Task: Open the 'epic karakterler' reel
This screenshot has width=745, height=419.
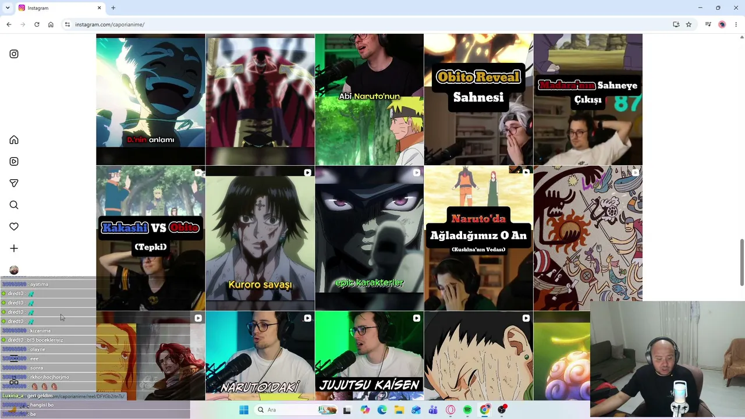Action: 370,239
